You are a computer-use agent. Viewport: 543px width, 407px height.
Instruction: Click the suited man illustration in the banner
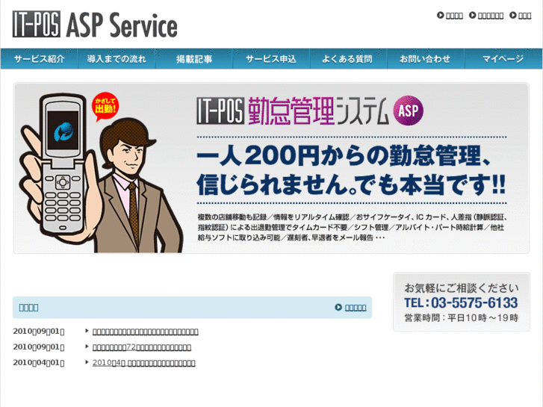[x=138, y=187]
